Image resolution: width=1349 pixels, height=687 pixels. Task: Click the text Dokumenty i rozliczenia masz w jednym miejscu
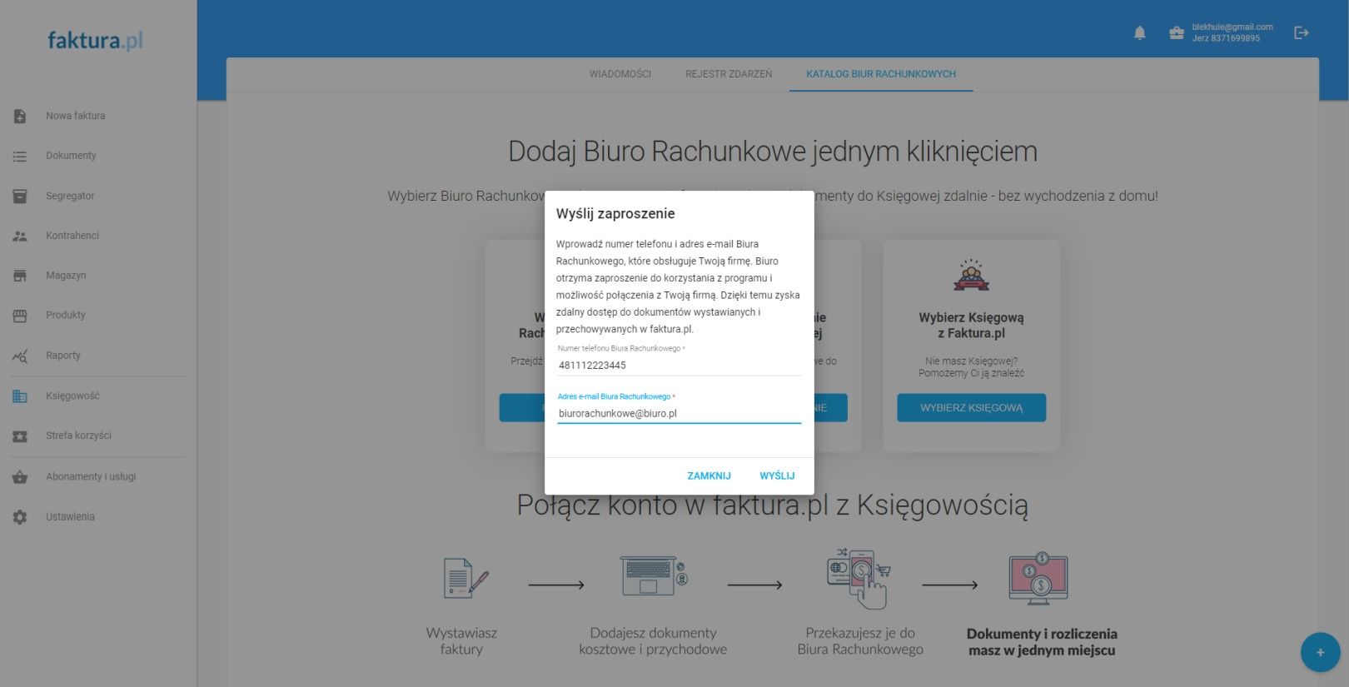point(1041,642)
